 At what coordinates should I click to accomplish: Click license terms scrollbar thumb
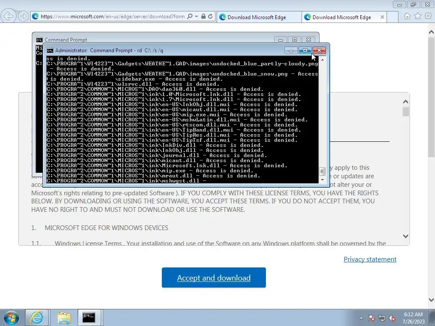[406, 112]
